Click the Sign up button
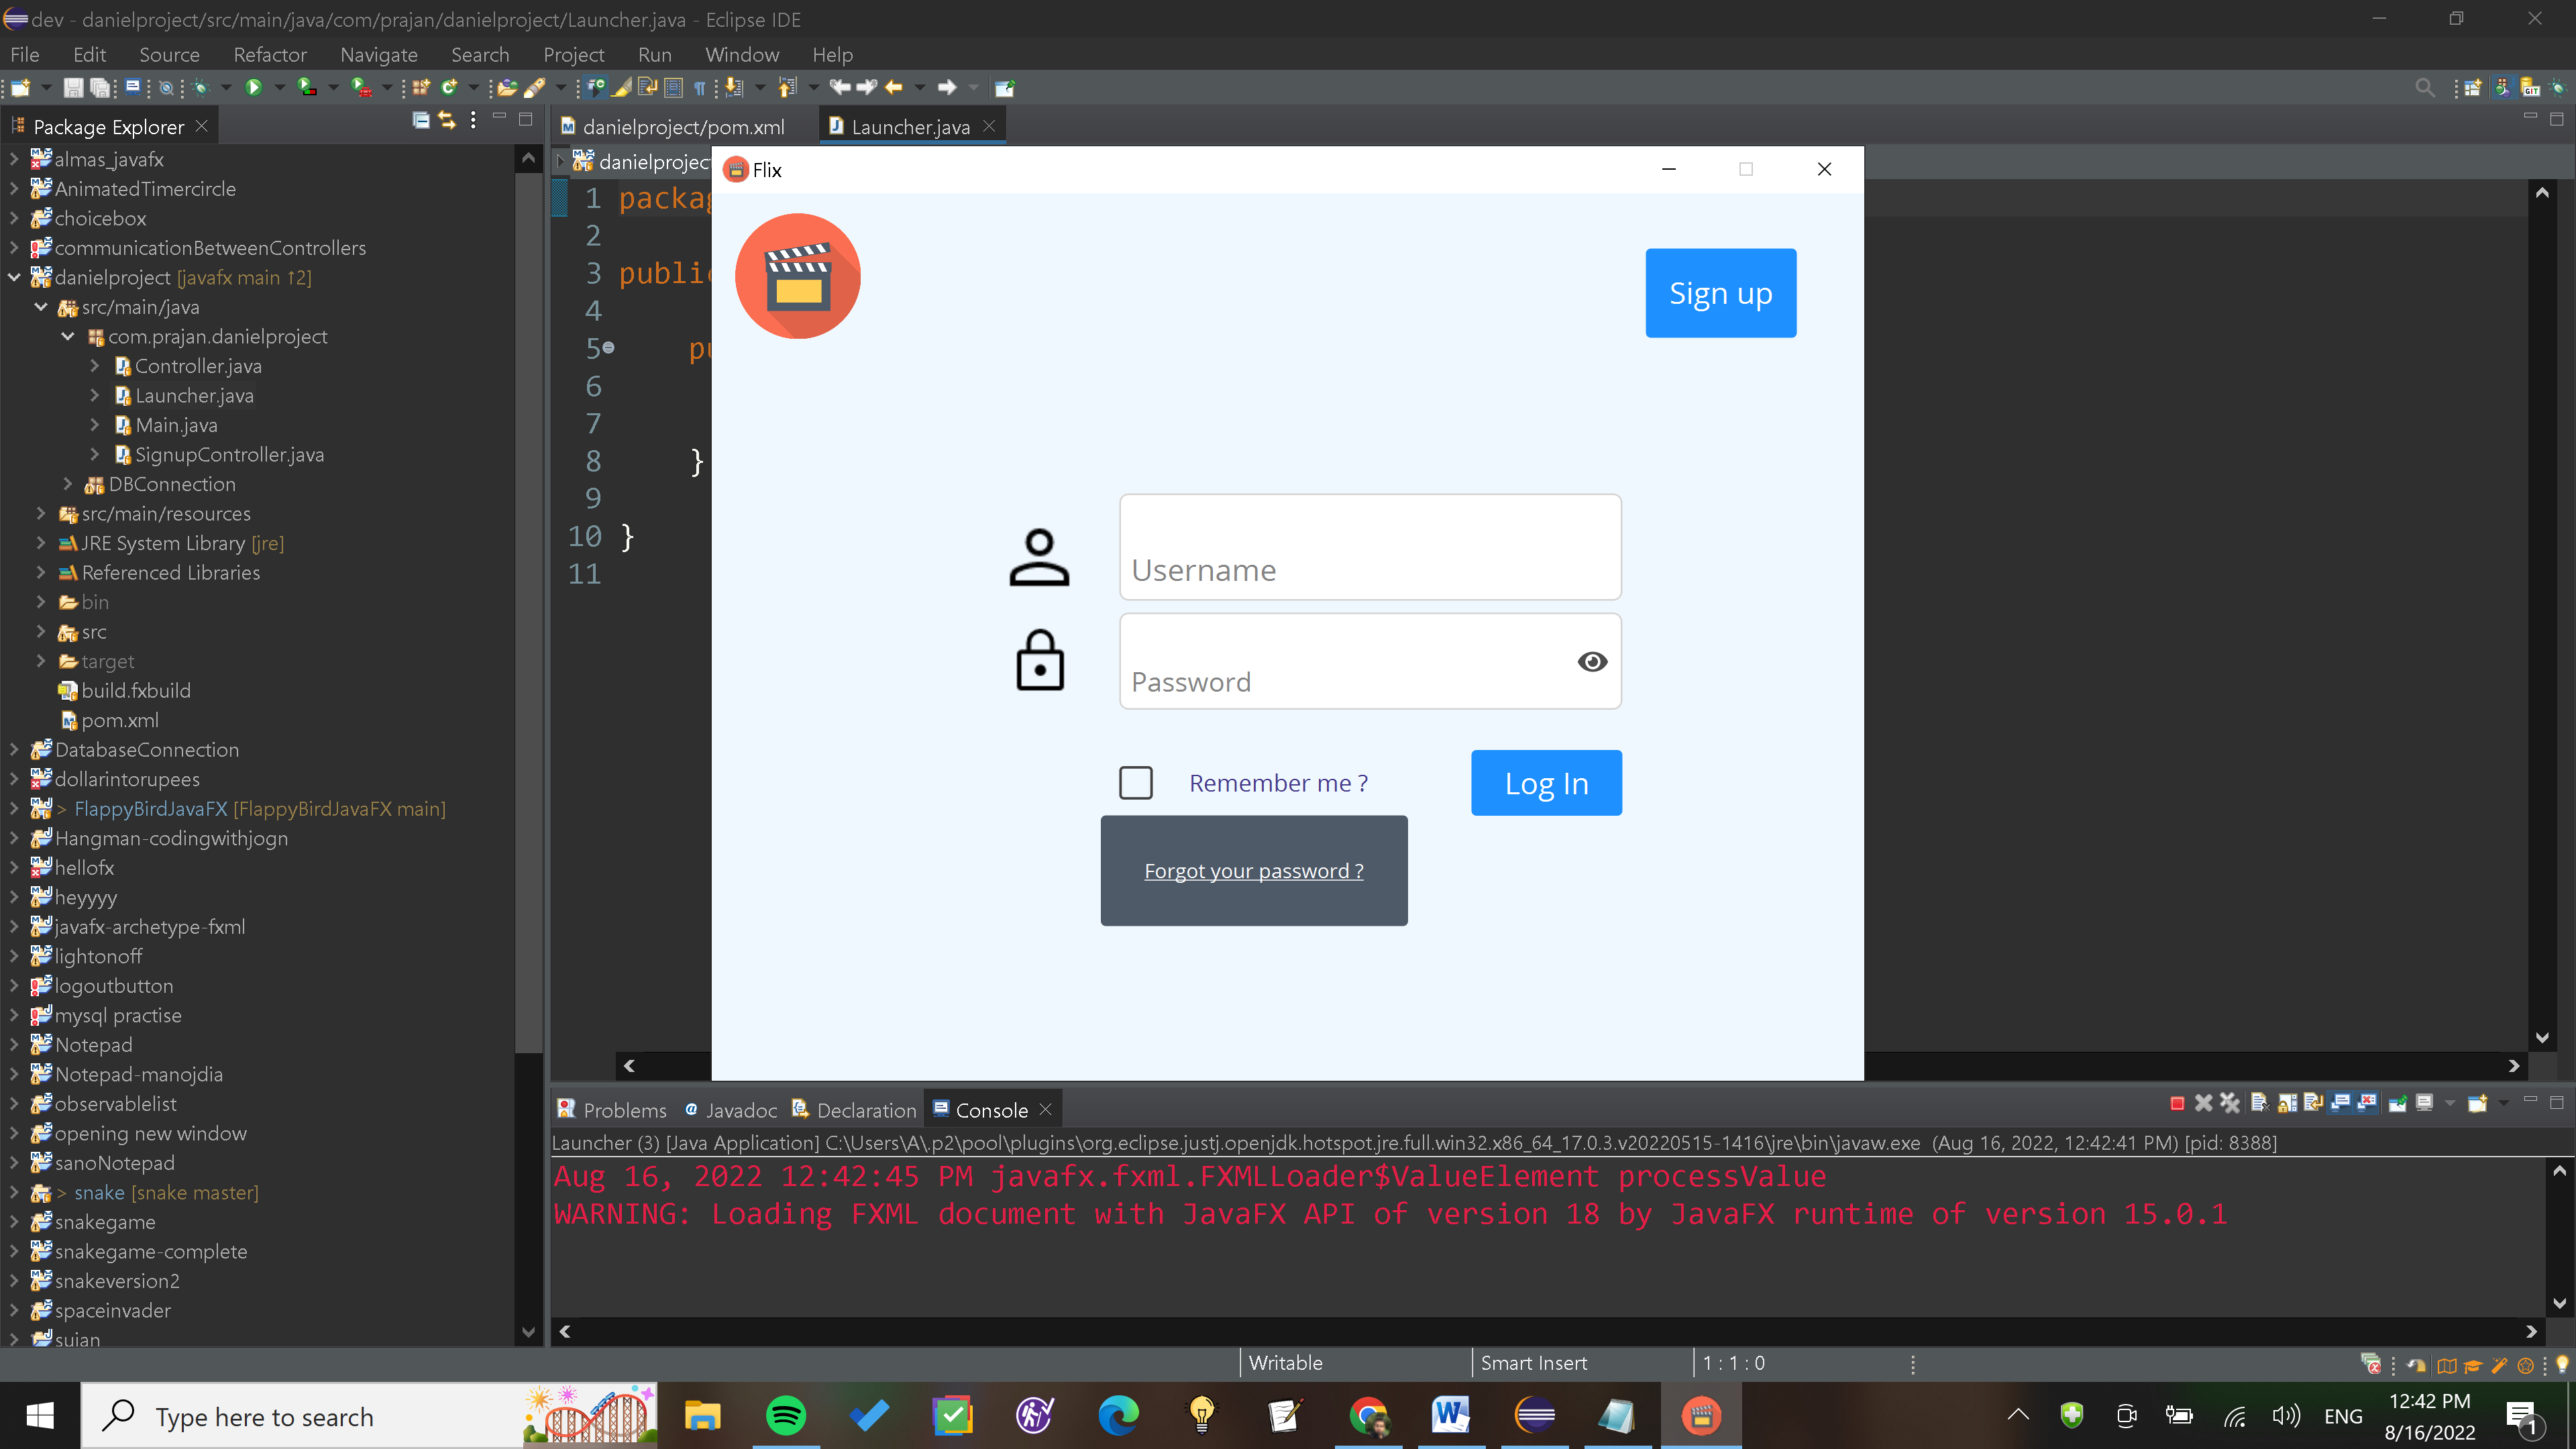The height and width of the screenshot is (1449, 2576). pos(1720,293)
